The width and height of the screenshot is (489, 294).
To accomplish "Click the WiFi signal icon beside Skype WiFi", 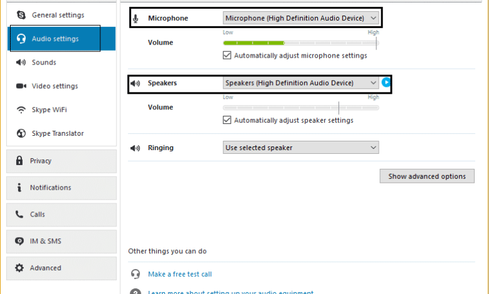I will tap(21, 110).
